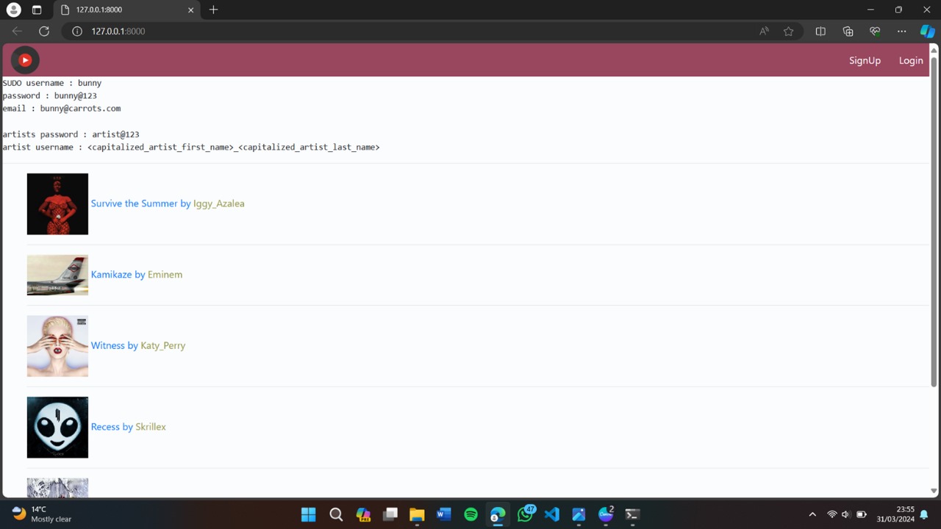Open Edge Collections
Image resolution: width=941 pixels, height=529 pixels.
tap(848, 31)
